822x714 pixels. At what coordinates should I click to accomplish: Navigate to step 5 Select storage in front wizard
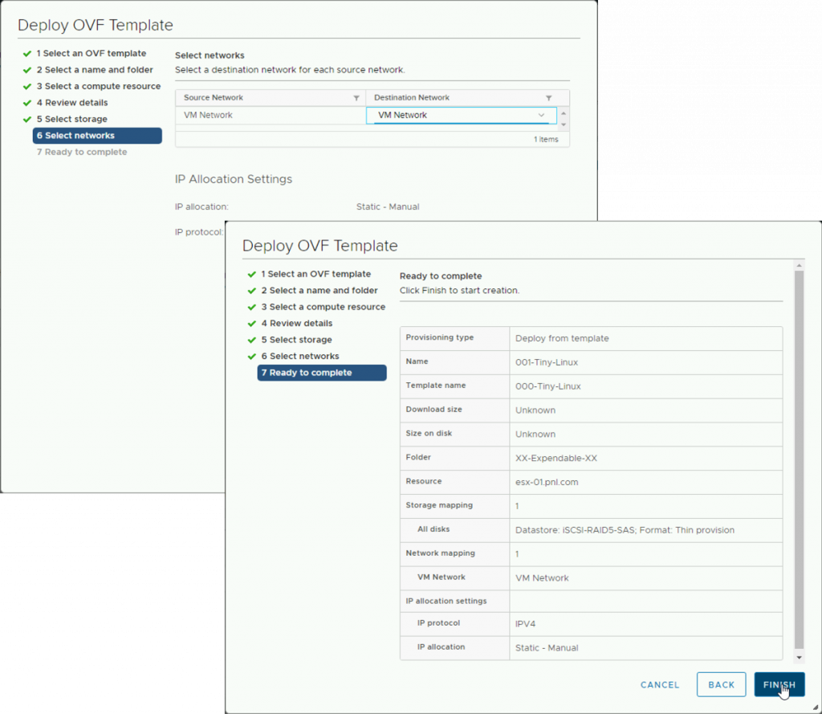click(296, 340)
